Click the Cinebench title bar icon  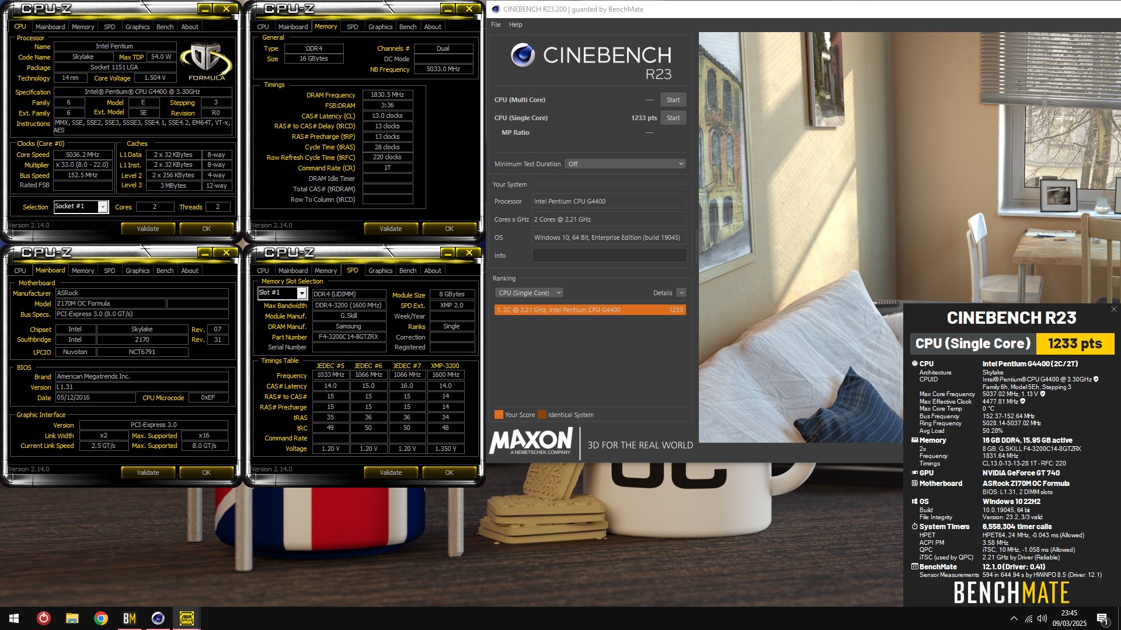[496, 9]
